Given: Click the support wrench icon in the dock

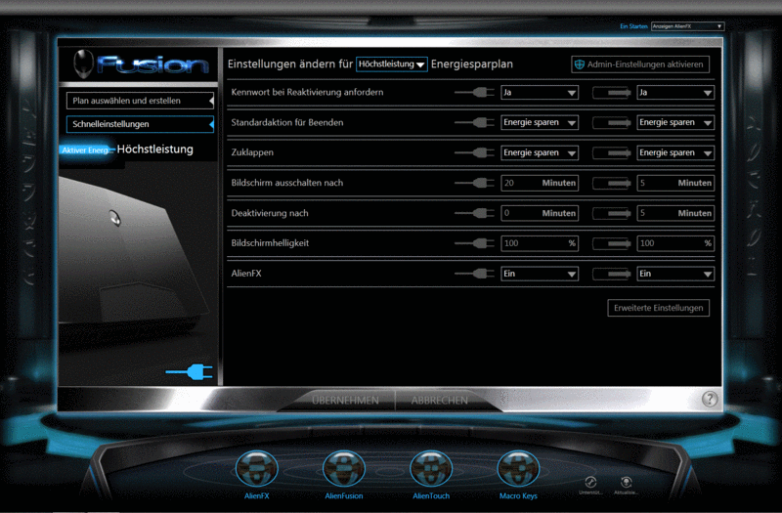Looking at the screenshot, I should pyautogui.click(x=590, y=482).
